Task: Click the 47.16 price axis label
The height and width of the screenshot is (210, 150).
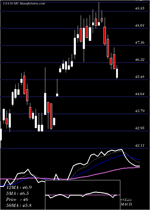Action: (140, 43)
